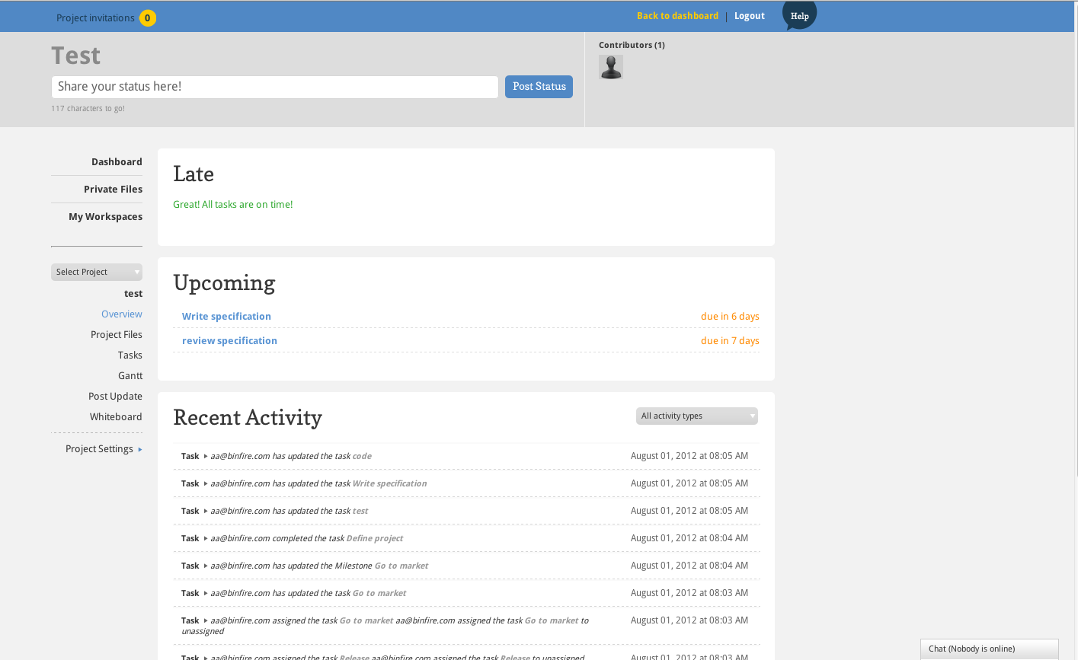Open the Write specification upcoming task
The width and height of the screenshot is (1078, 660).
(226, 316)
